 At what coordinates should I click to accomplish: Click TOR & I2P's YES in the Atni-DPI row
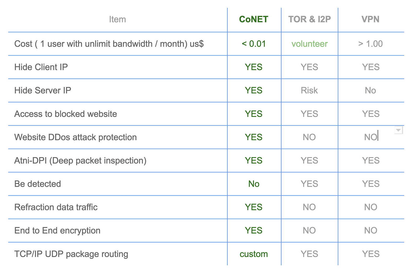tap(309, 161)
